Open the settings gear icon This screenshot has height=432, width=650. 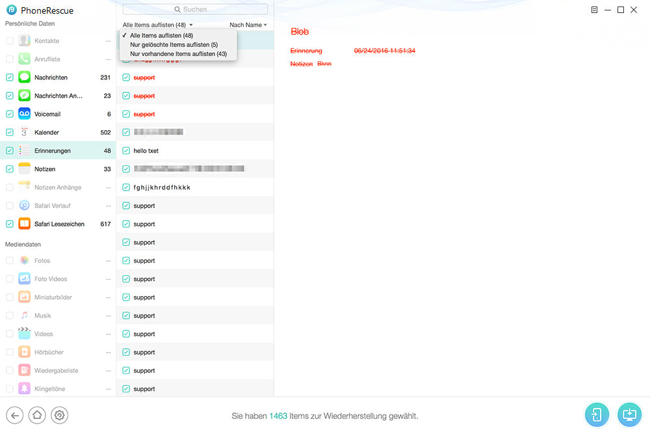(x=59, y=415)
